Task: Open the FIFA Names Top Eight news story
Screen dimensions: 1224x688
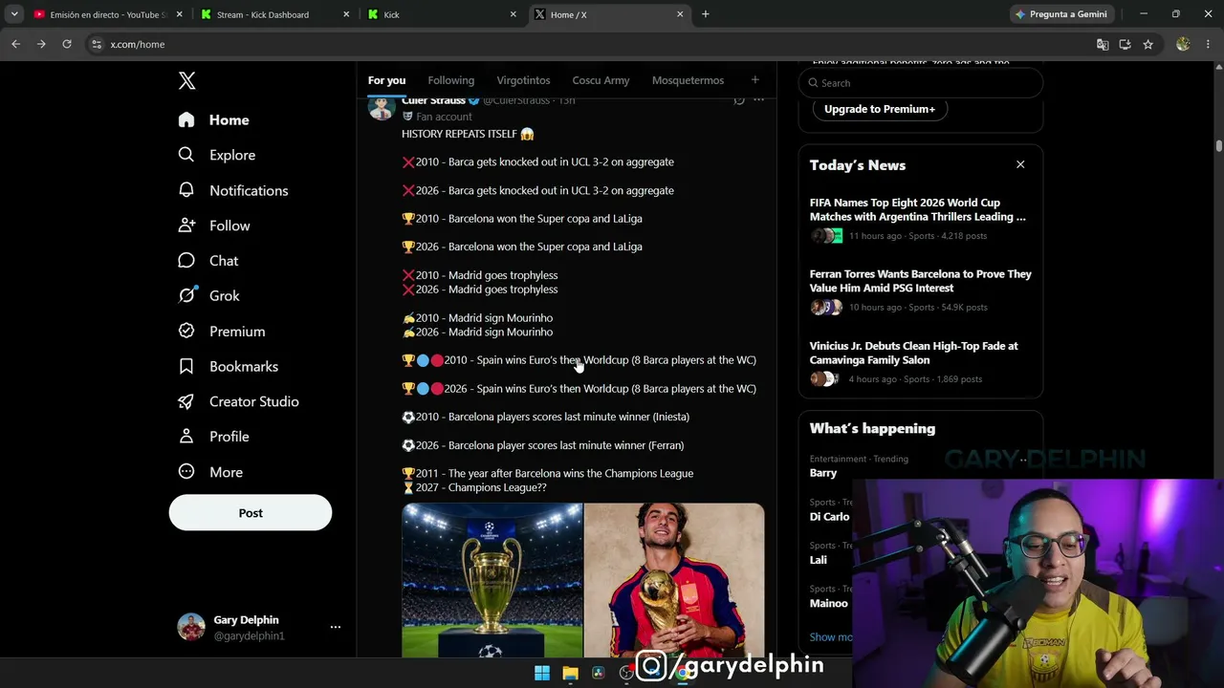Action: 920,219
